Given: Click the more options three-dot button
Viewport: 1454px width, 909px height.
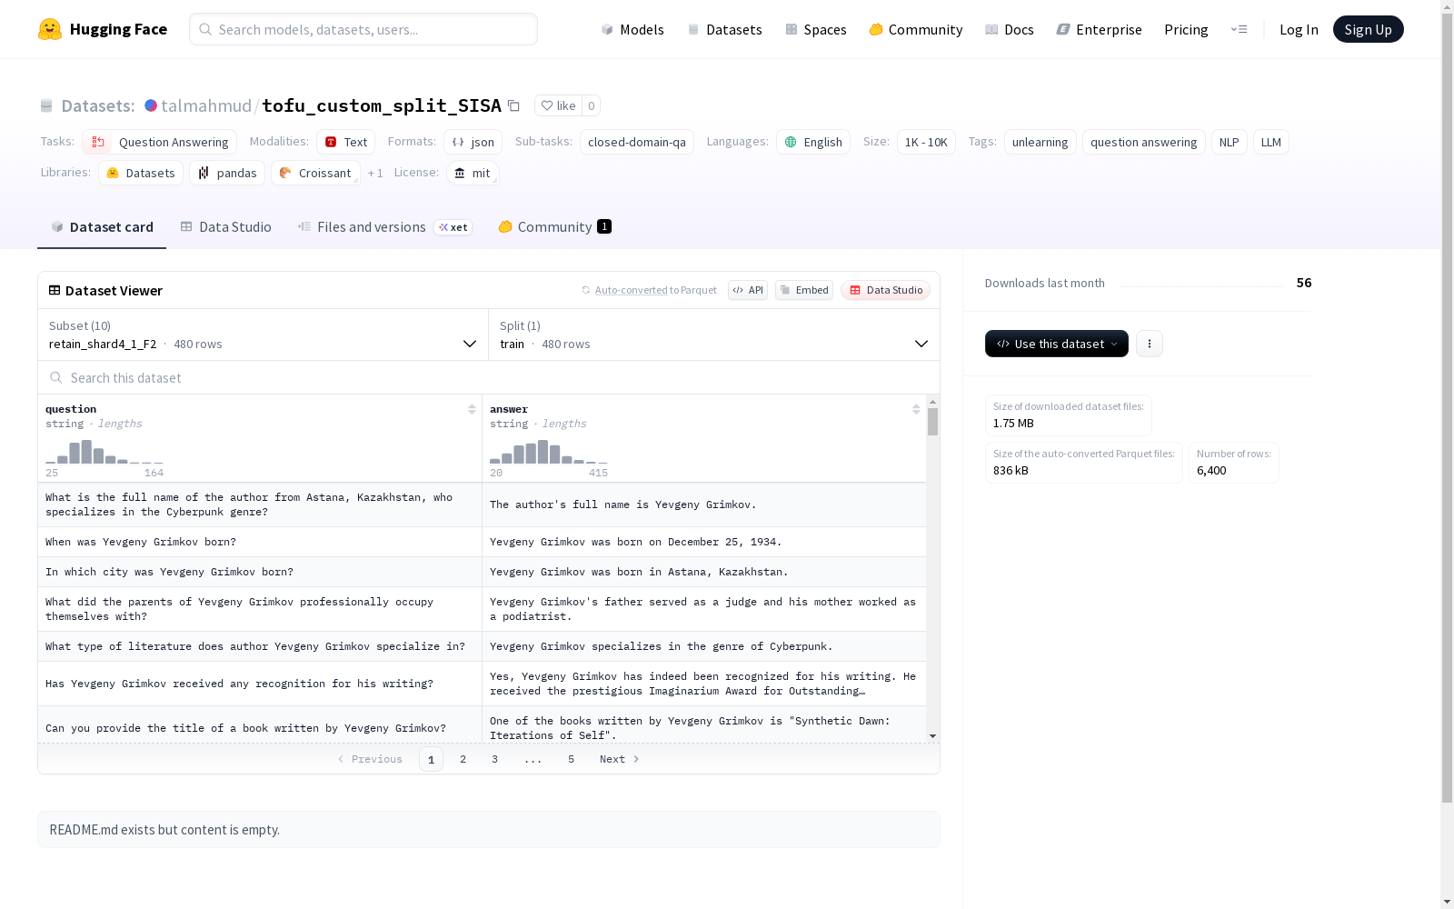Looking at the screenshot, I should (x=1150, y=344).
